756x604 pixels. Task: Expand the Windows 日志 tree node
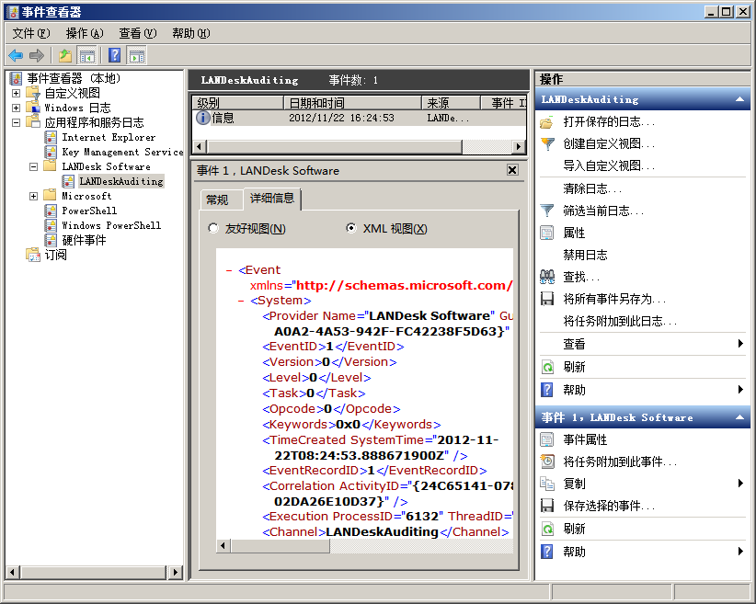click(16, 108)
